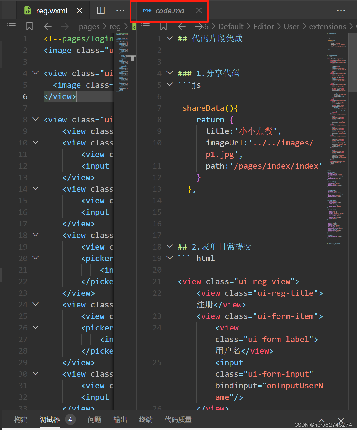Maximize bottom panel with chevron up

click(x=321, y=421)
